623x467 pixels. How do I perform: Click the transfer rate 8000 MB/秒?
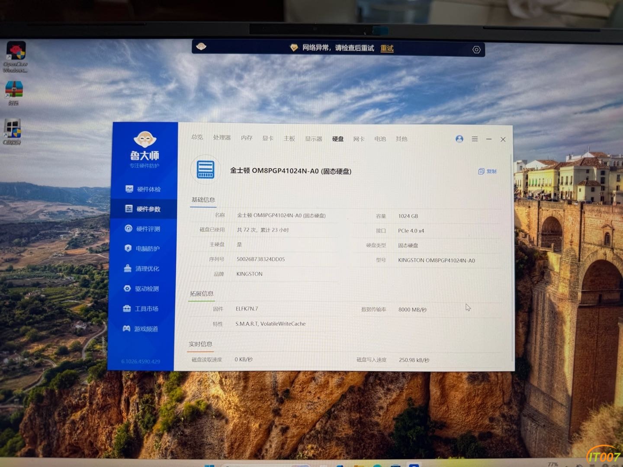click(412, 310)
